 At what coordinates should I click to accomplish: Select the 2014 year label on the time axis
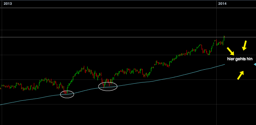pos(222,3)
